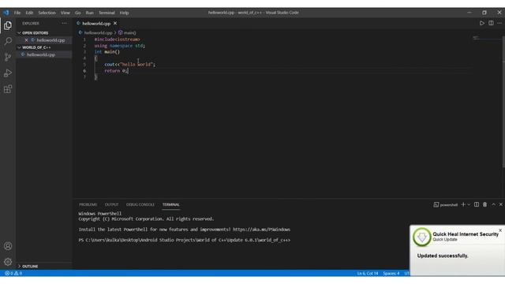
Task: Click the Ln 6, Col 14 status item
Action: (x=368, y=274)
